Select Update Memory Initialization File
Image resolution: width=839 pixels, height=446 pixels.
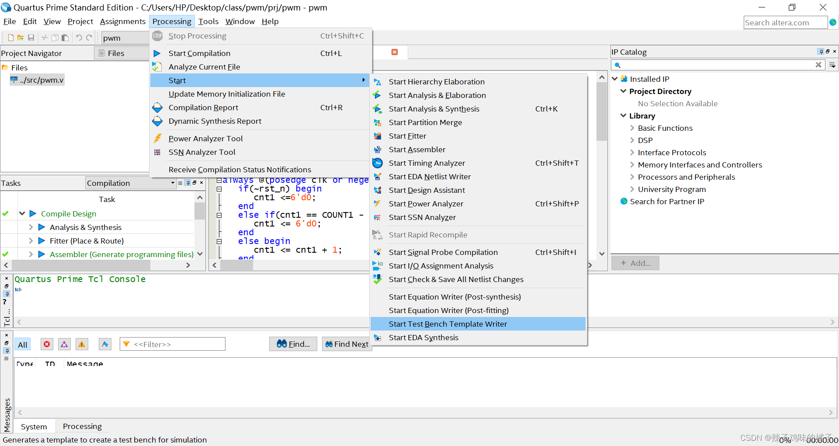pos(260,94)
